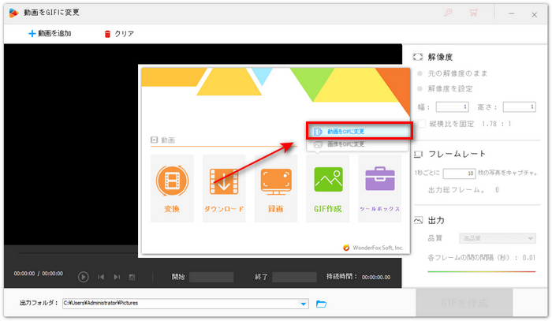Click the play button under the preview
552x321 pixels.
(84, 277)
